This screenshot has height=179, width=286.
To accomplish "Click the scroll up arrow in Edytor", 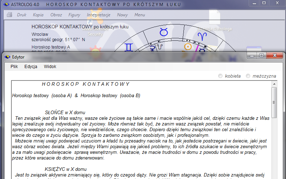I will click(x=274, y=84).
